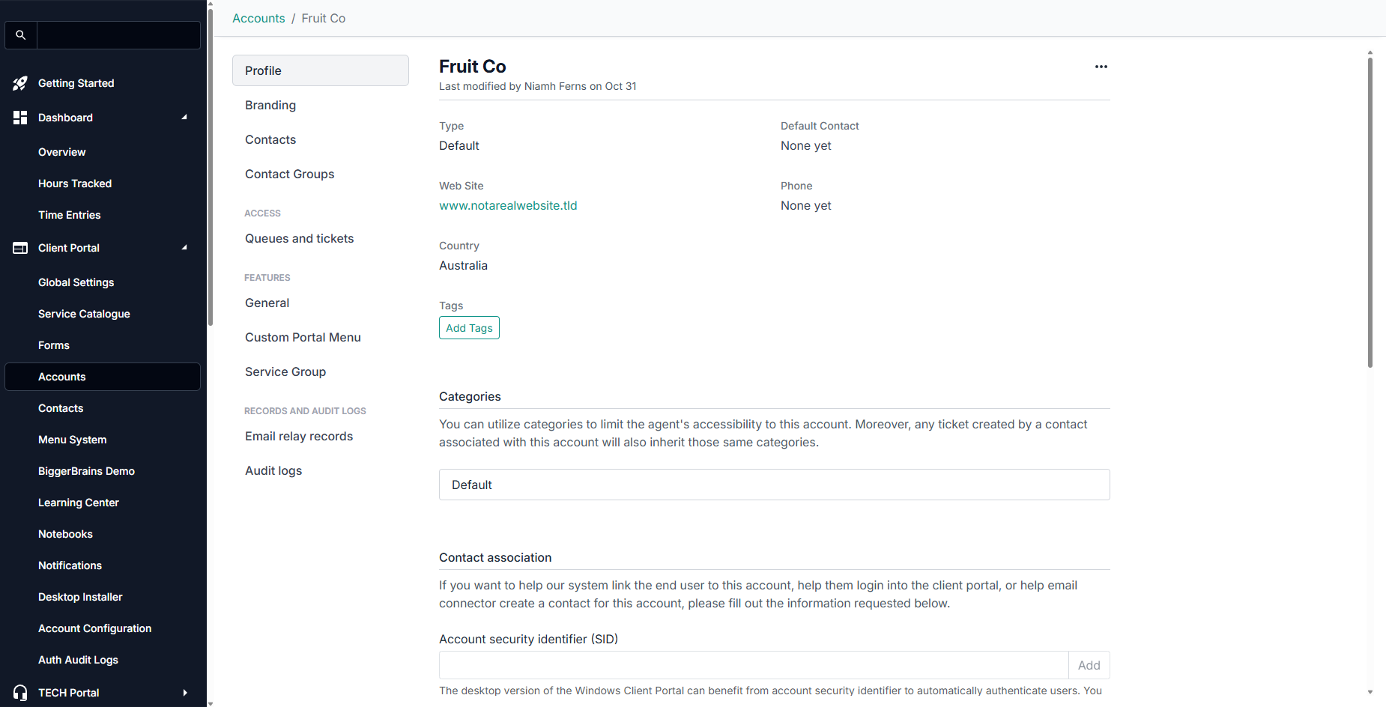The image size is (1386, 707).
Task: Open www.notarealwebsite.tld link
Action: point(508,205)
